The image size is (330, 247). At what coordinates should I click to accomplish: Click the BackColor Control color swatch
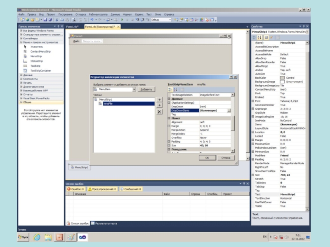pyautogui.click(x=282, y=77)
